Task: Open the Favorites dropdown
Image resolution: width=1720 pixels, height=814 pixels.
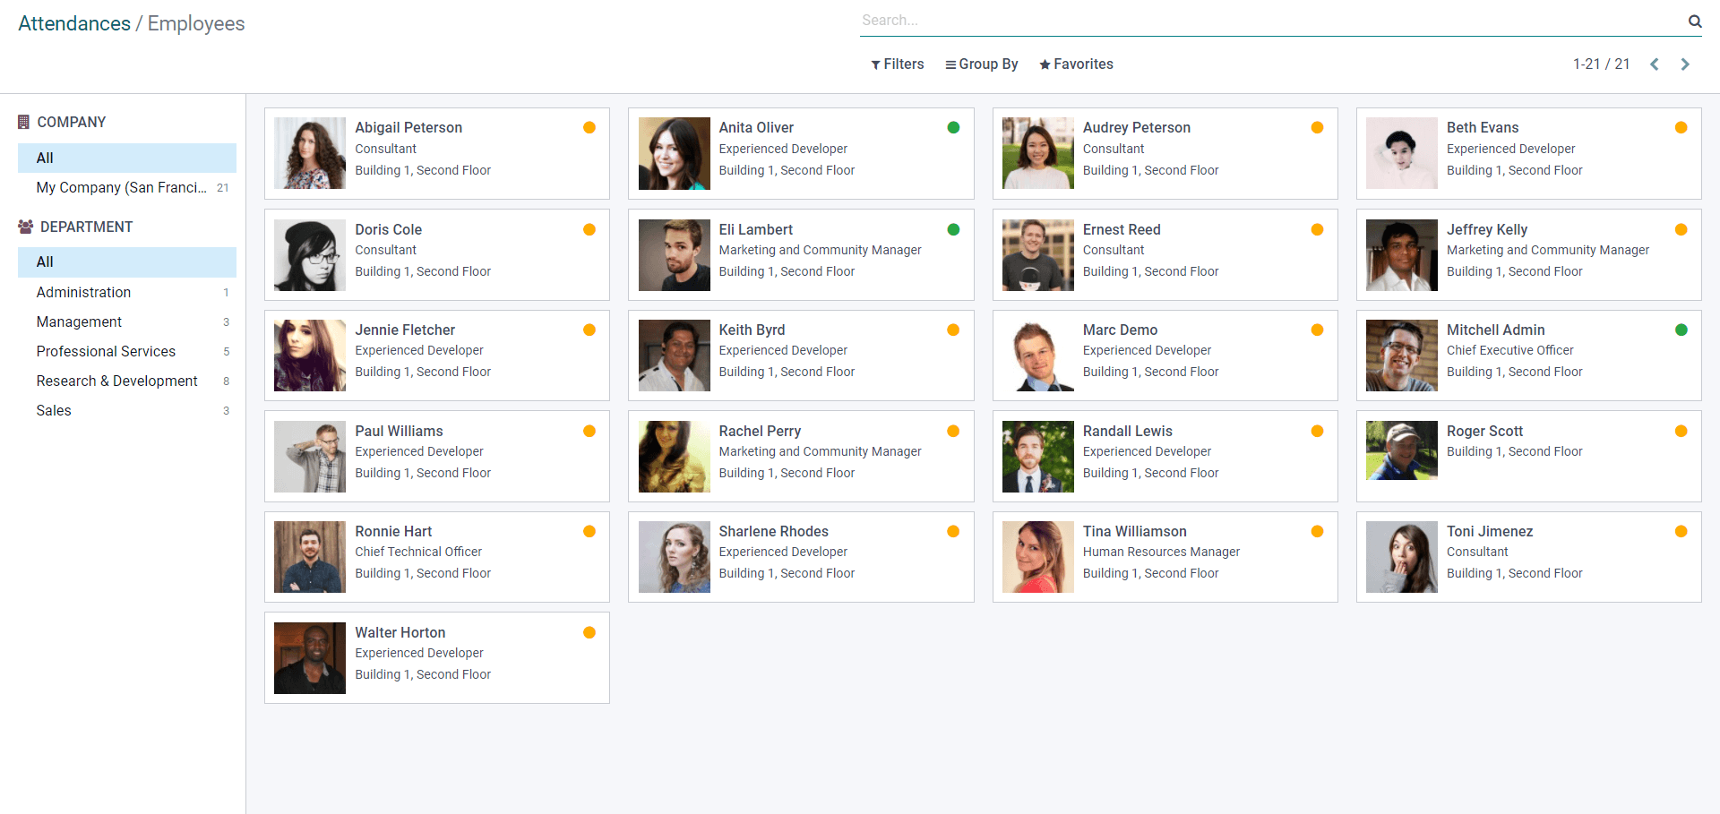Action: [1076, 64]
